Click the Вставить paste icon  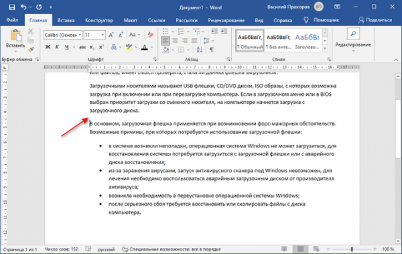tap(16, 35)
